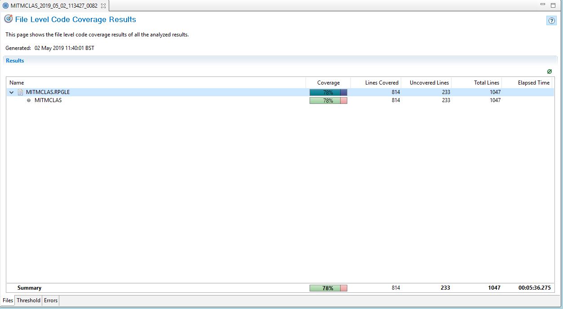Click the code coverage target icon in header

click(8, 19)
